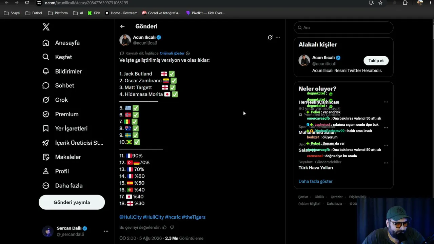
Task: Click the İçerik Üreticisi rocket icon
Action: 46,143
